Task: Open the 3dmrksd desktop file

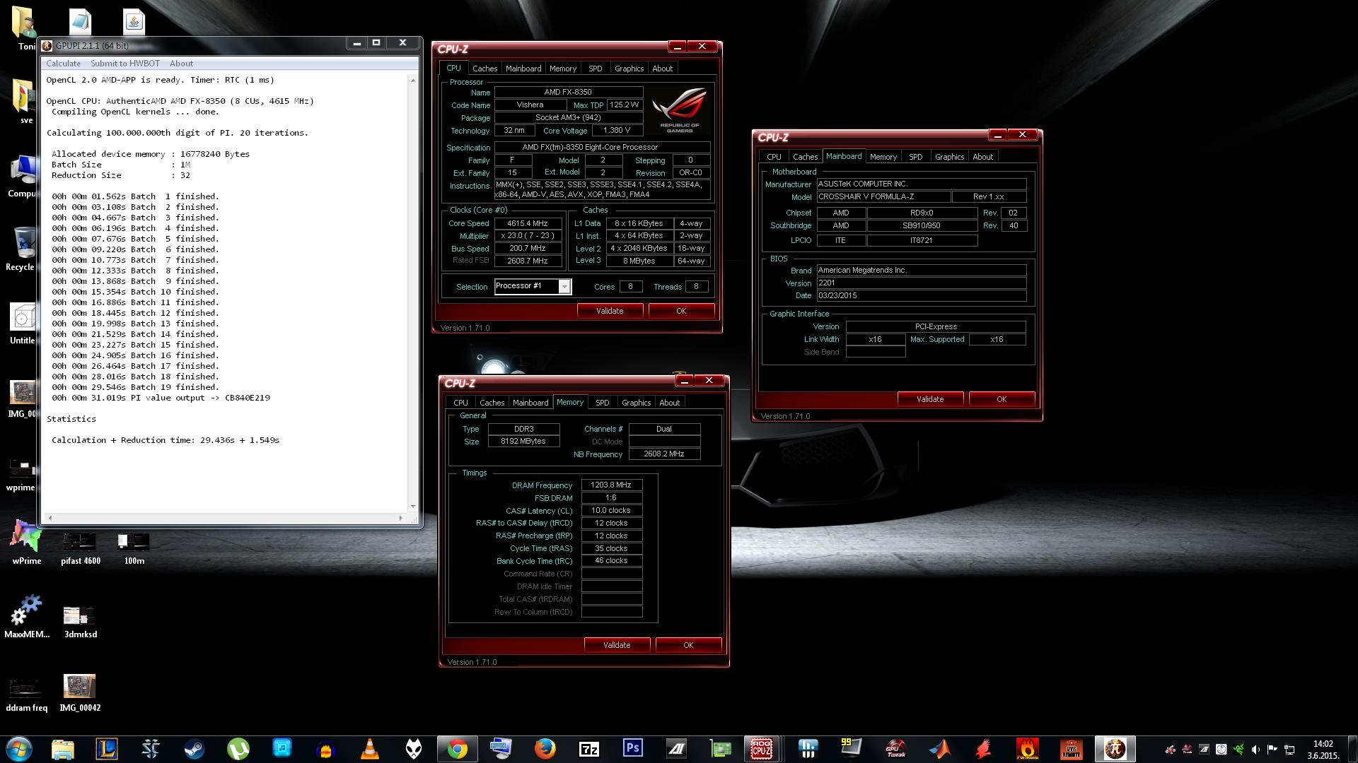Action: coord(80,622)
